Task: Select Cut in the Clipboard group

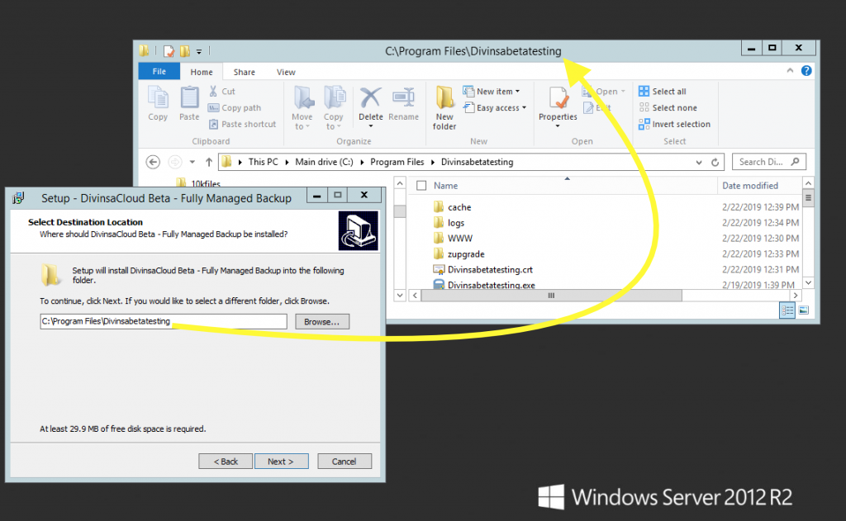Action: click(222, 92)
